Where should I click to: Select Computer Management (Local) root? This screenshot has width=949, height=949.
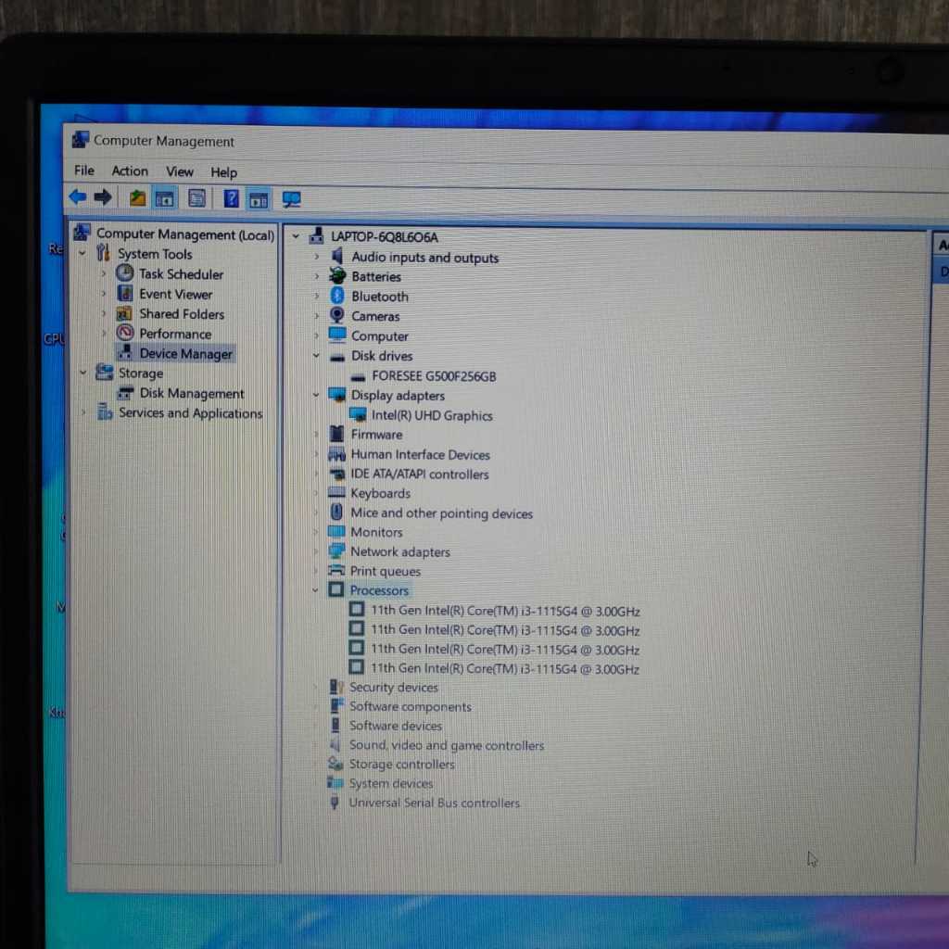(x=184, y=234)
